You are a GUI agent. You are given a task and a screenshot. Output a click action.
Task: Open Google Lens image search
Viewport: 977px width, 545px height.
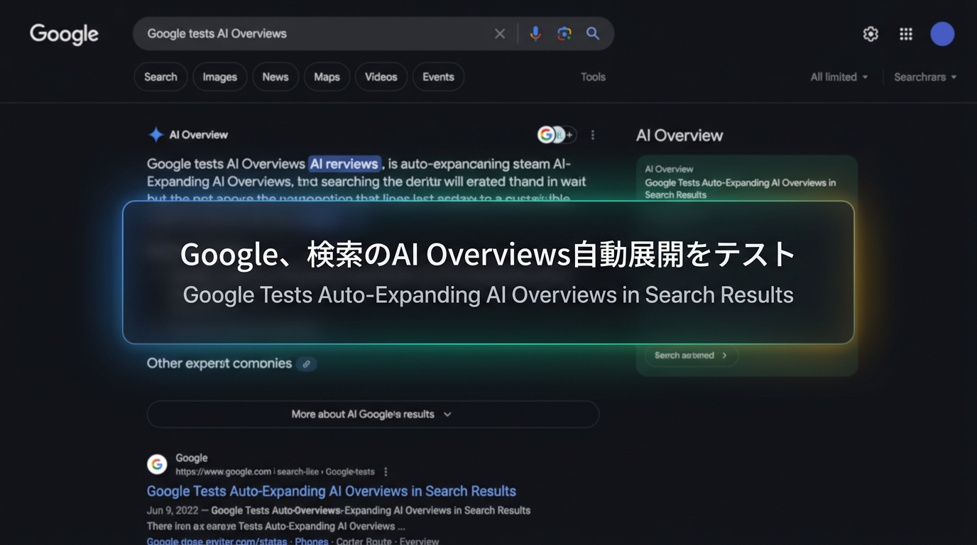(564, 33)
